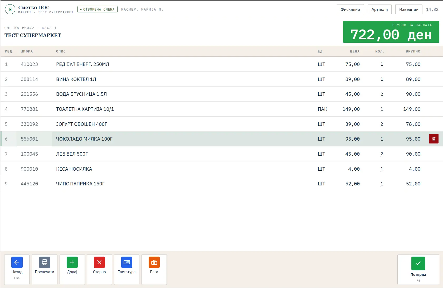Click the green checkmark Потврда icon
443x288 pixels.
418,263
